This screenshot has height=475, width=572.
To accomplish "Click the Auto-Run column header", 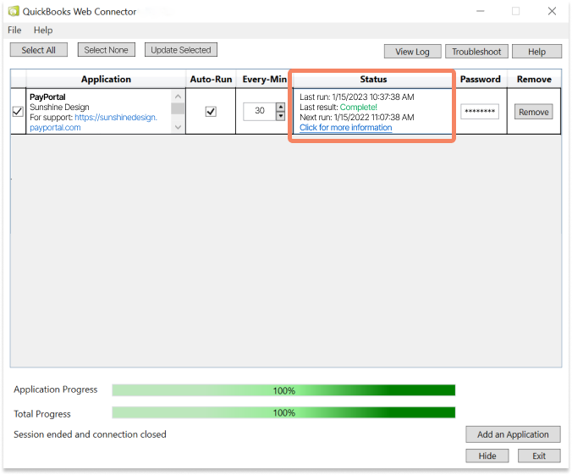I will click(x=211, y=80).
